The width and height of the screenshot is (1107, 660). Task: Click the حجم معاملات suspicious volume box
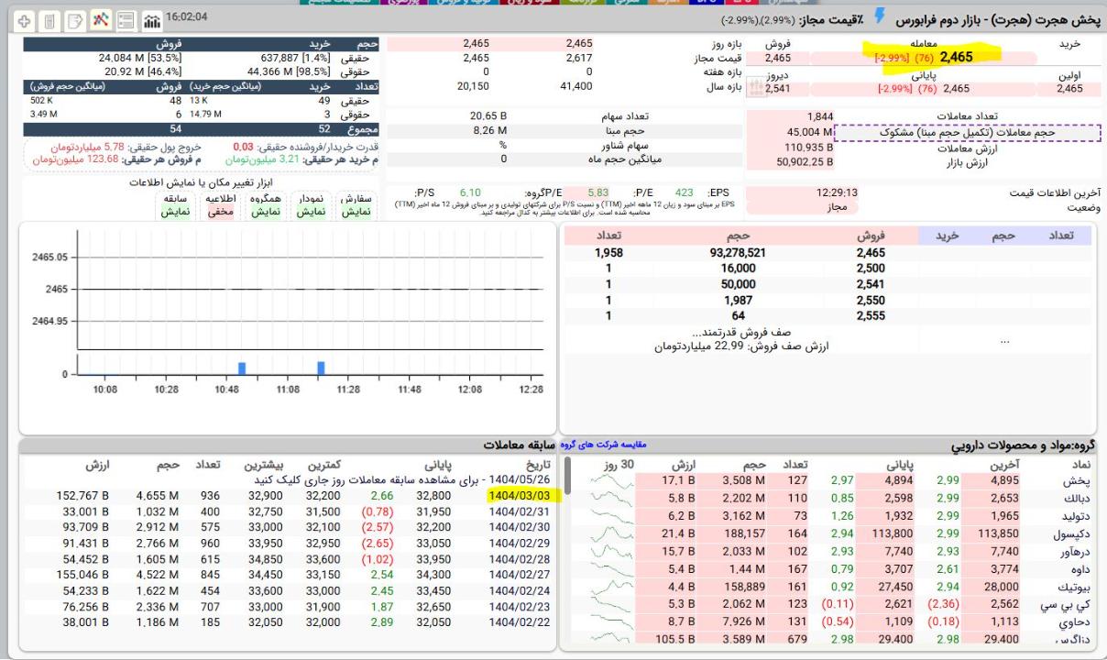967,132
